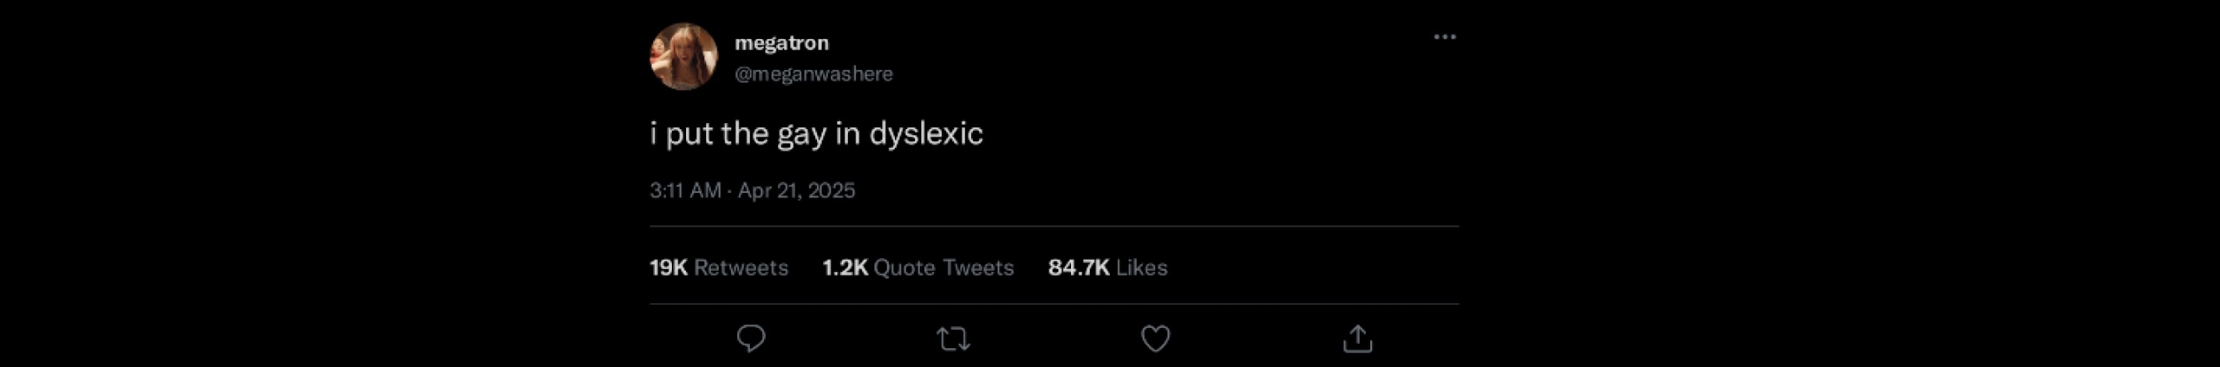
Task: Click the Apr 21, 2025 date
Action: click(x=796, y=190)
